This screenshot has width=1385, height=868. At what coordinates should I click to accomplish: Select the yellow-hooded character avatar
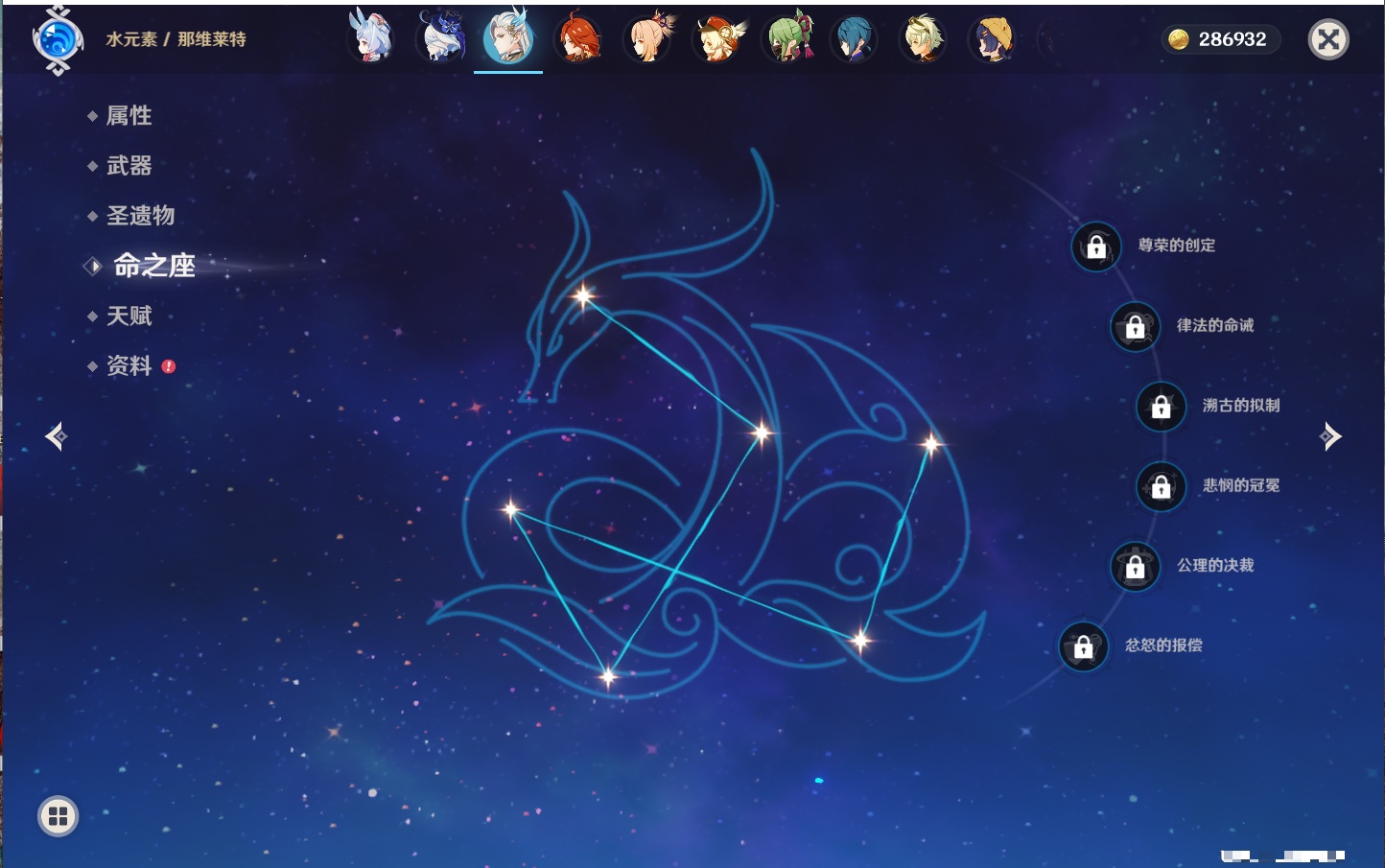[x=994, y=39]
